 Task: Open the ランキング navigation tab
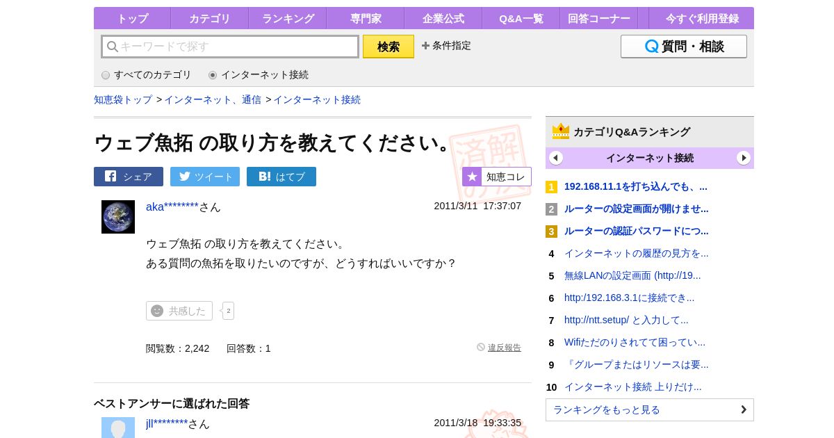[x=288, y=18]
